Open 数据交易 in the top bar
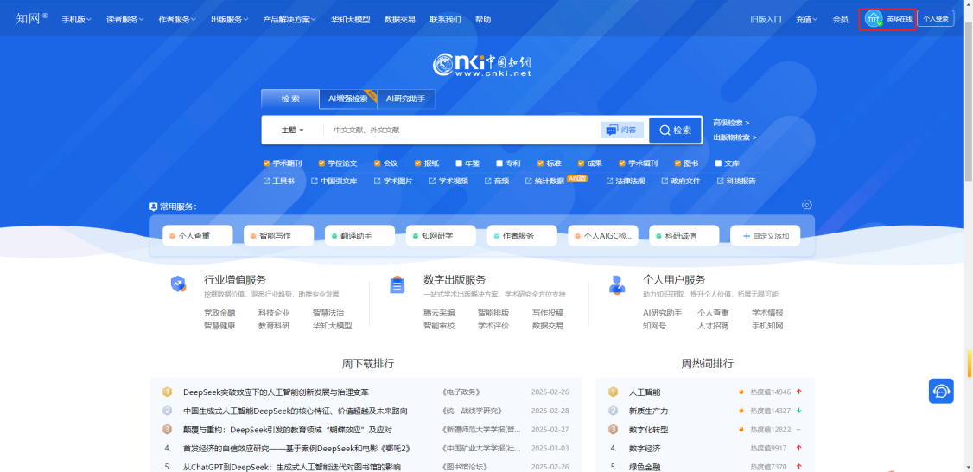The width and height of the screenshot is (973, 472). pyautogui.click(x=399, y=19)
